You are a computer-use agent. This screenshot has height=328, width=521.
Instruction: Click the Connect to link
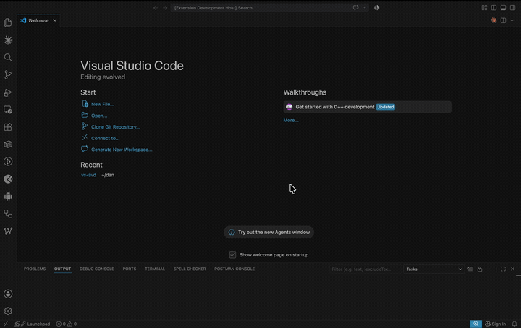pyautogui.click(x=106, y=138)
